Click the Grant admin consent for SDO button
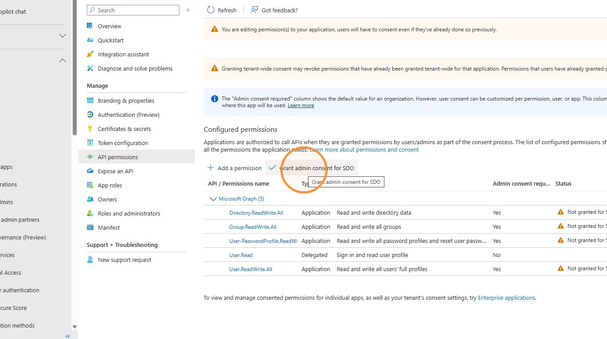Screen dimensions: 607x339 [x=311, y=168]
